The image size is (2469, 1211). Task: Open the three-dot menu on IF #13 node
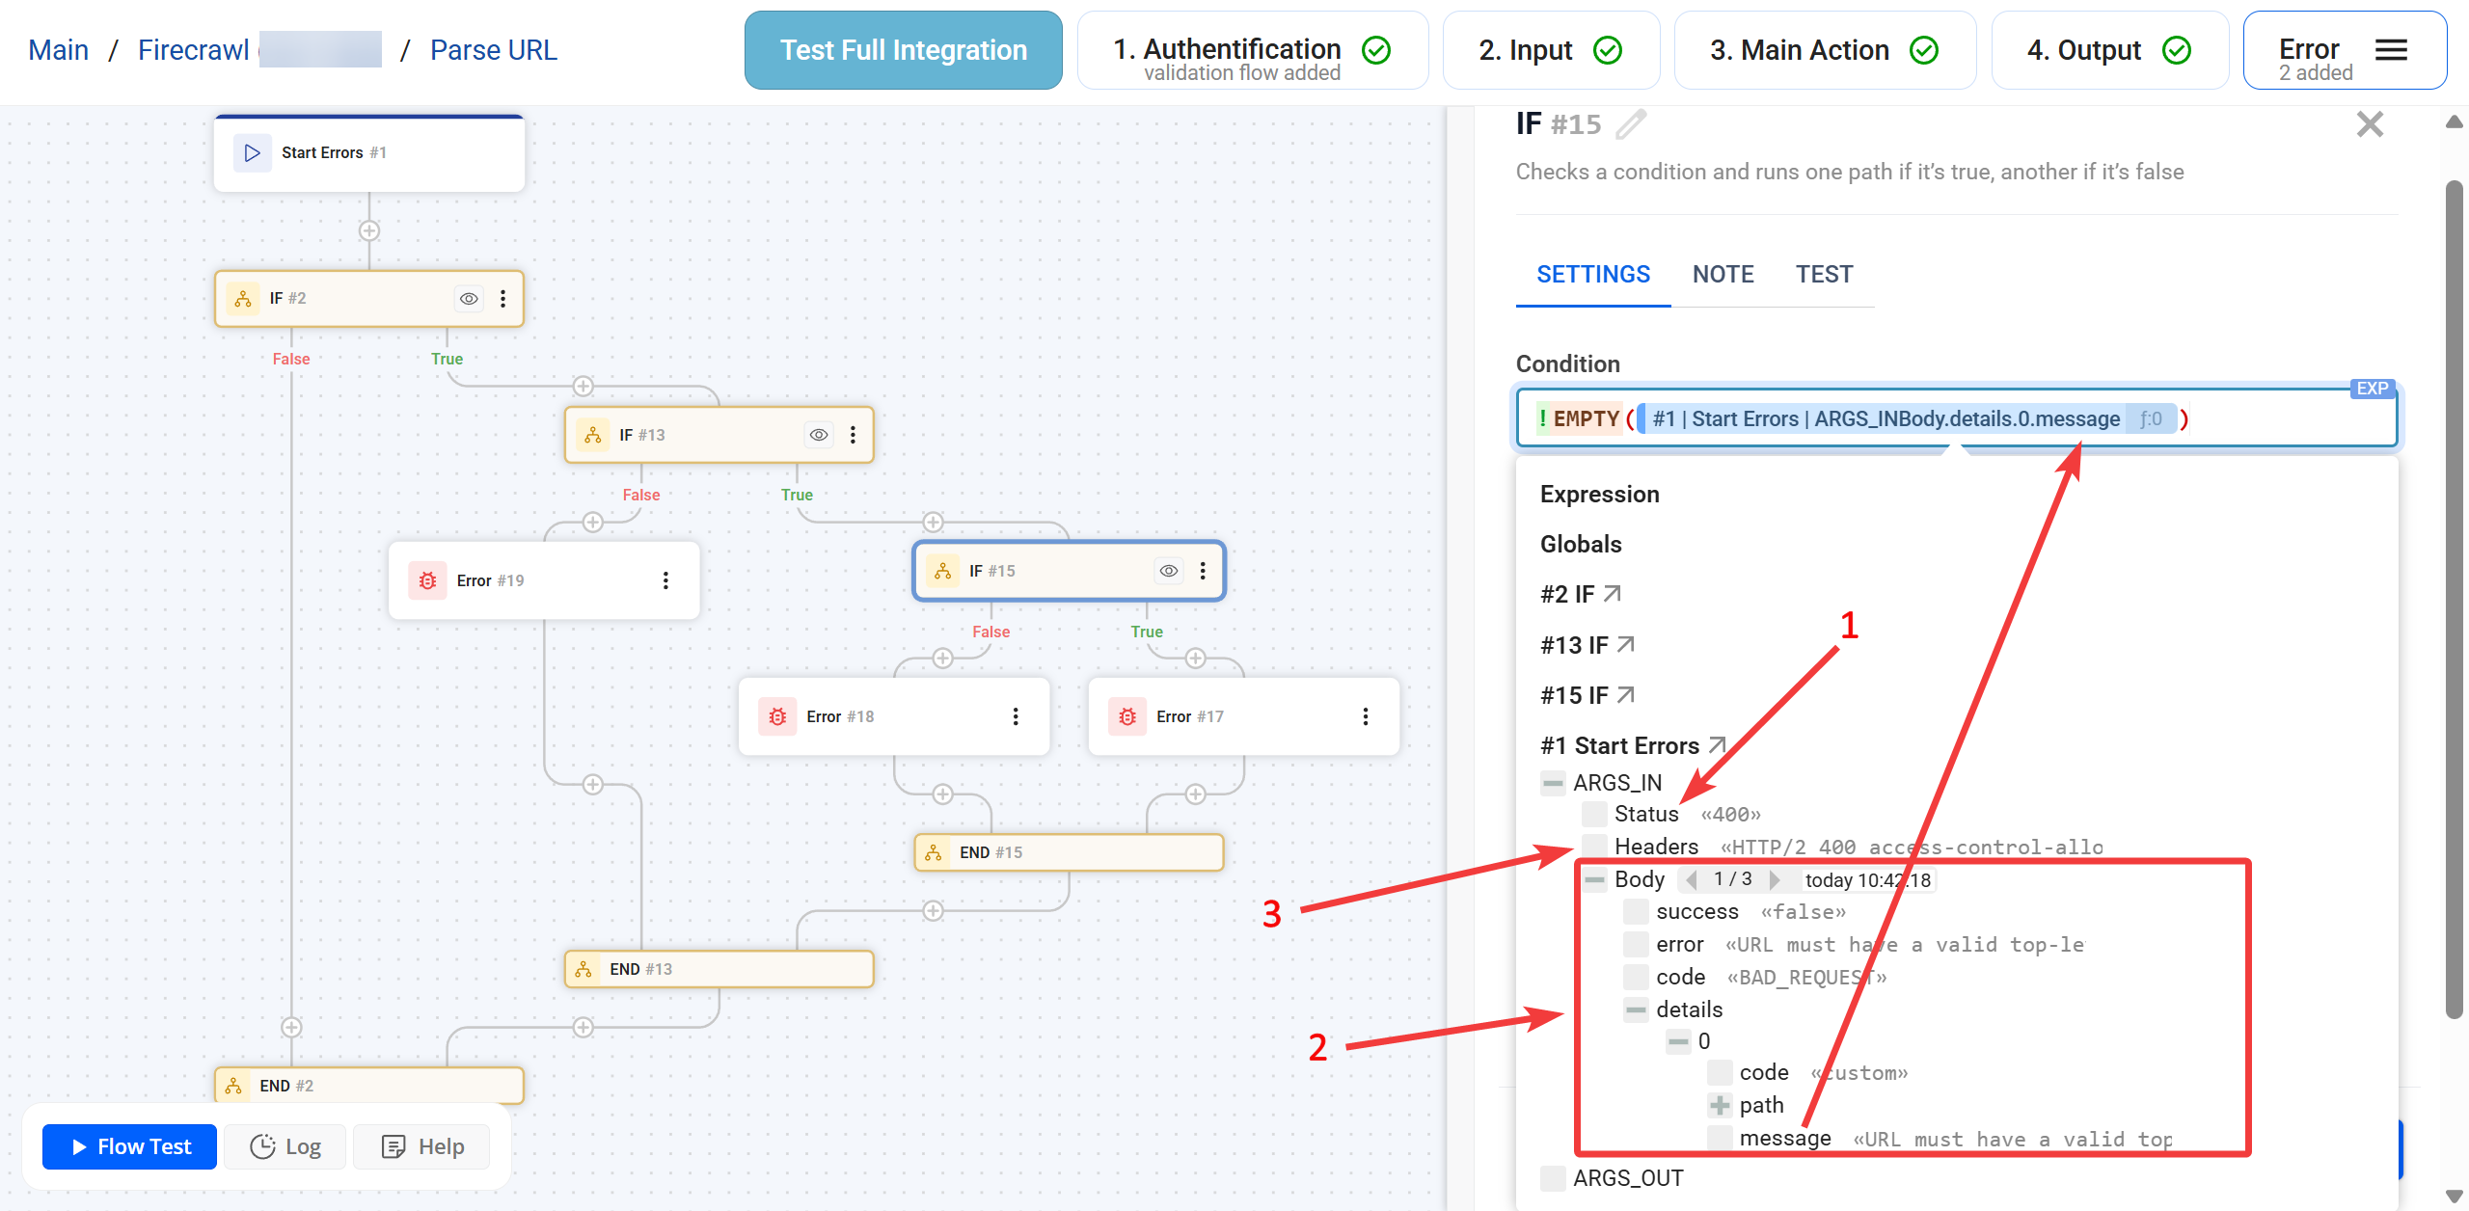coord(853,435)
